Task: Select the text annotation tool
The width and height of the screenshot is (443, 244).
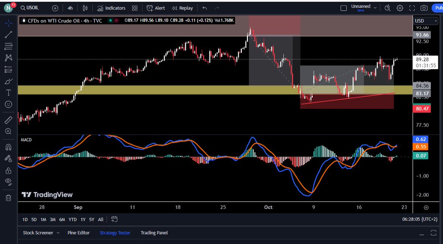Action: pos(8,92)
